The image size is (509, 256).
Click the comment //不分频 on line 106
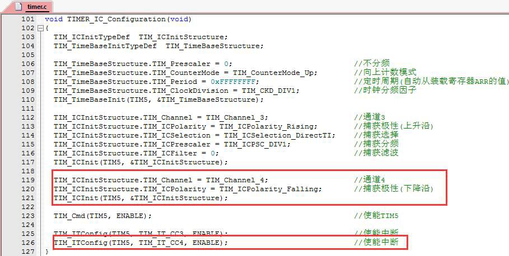click(x=372, y=64)
